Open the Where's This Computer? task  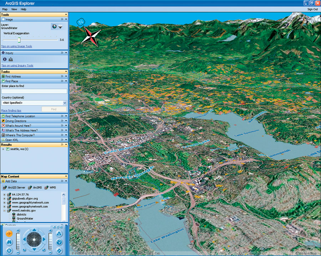click(x=20, y=135)
